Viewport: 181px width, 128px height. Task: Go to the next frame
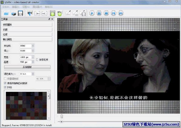coord(121,13)
